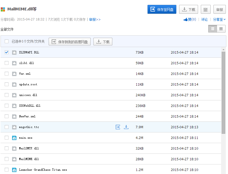The image size is (228, 174).
Task: Click file icon of update.root
Action: coord(14,84)
